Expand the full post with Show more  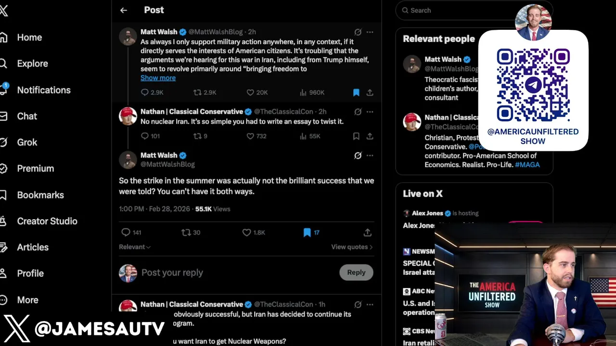pos(158,78)
